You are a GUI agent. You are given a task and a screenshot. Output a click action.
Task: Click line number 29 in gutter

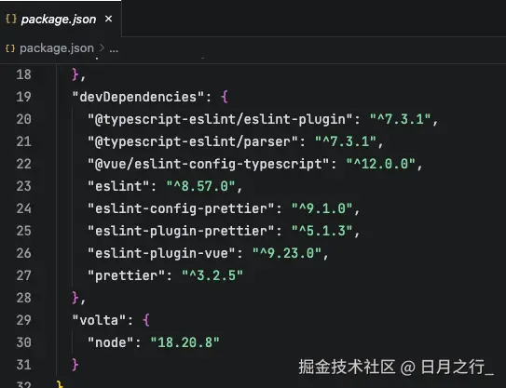[23, 320]
